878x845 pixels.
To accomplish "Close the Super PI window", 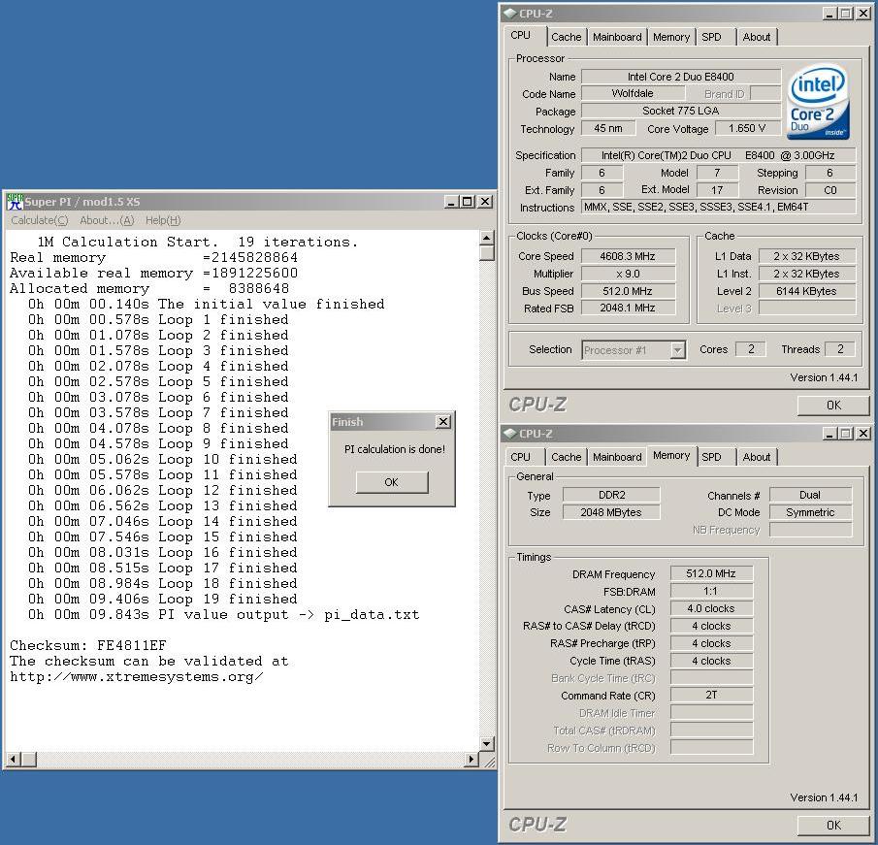I will (x=485, y=202).
